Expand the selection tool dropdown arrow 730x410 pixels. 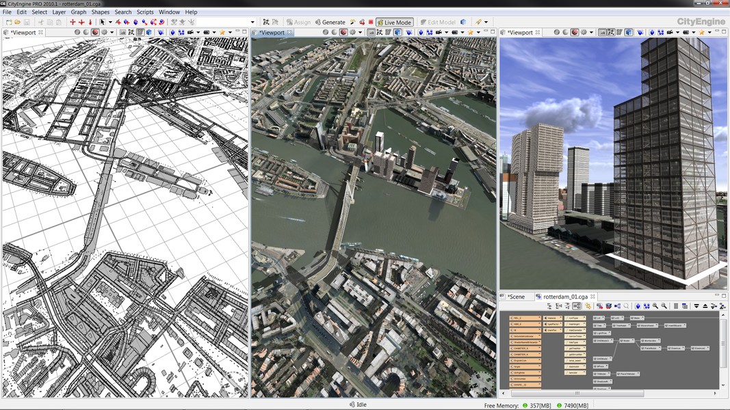pos(110,23)
